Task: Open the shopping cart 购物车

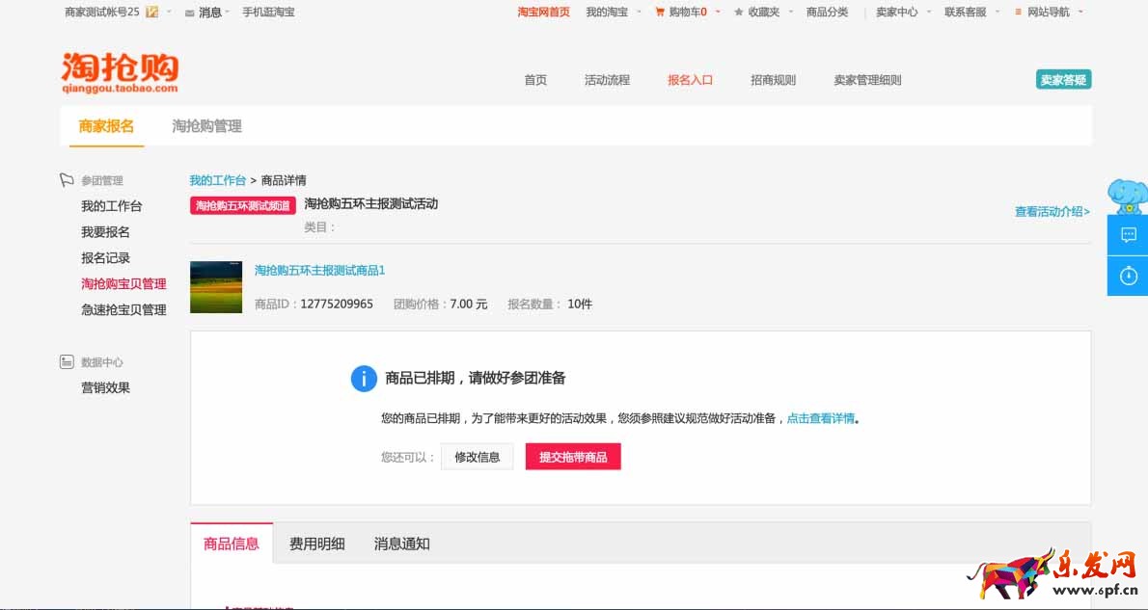Action: click(681, 13)
